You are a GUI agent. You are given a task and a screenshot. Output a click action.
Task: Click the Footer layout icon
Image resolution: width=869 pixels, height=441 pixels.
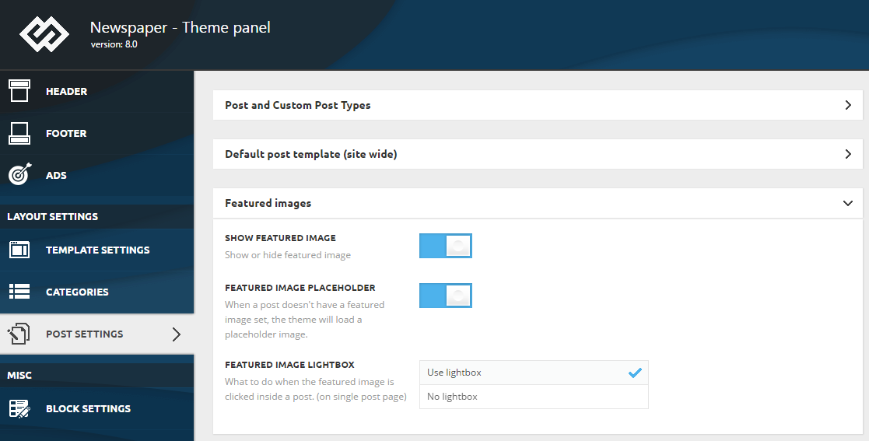[x=19, y=133]
